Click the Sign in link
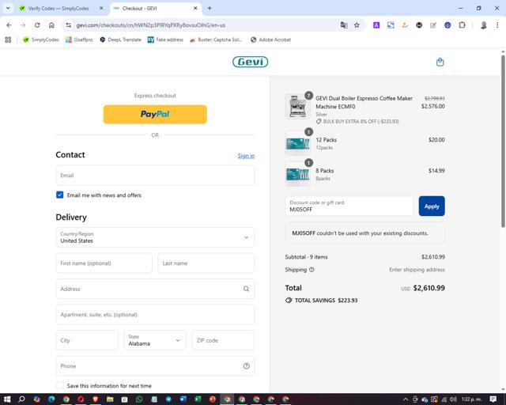 246,156
